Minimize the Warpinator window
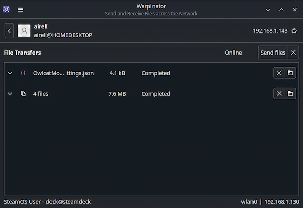The width and height of the screenshot is (303, 208). click(x=268, y=9)
